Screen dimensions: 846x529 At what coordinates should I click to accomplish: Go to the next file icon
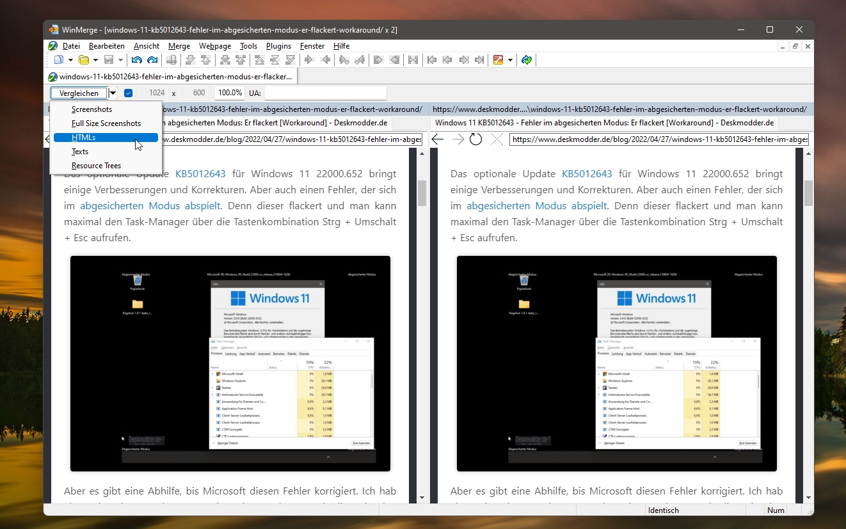463,60
